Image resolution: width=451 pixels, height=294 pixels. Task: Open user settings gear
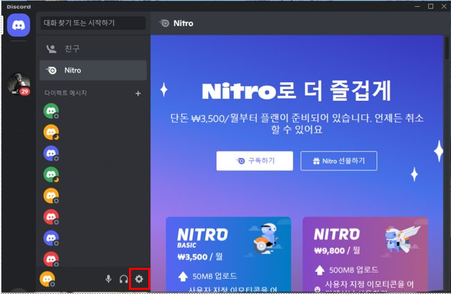pyautogui.click(x=139, y=279)
